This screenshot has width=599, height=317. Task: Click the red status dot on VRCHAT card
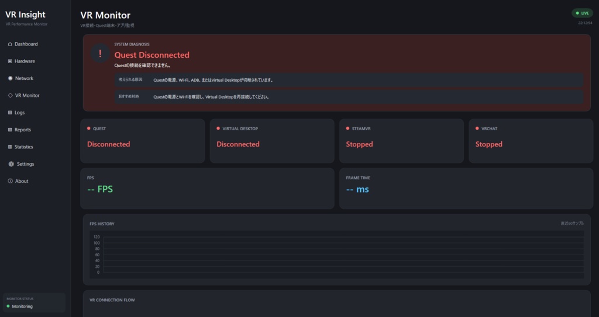click(477, 128)
